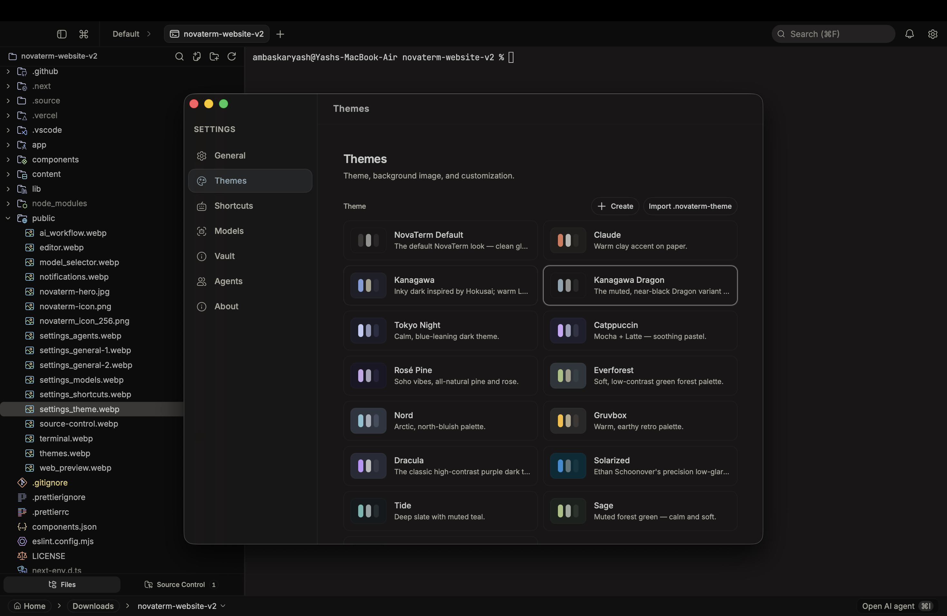Select the Claude theme swatch
947x616 pixels.
point(568,240)
